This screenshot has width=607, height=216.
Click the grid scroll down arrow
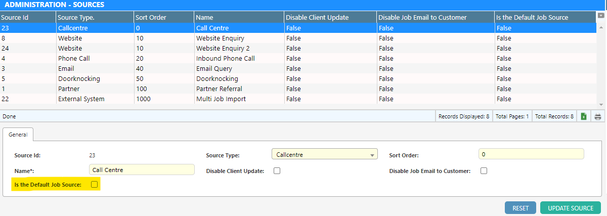[x=601, y=105]
